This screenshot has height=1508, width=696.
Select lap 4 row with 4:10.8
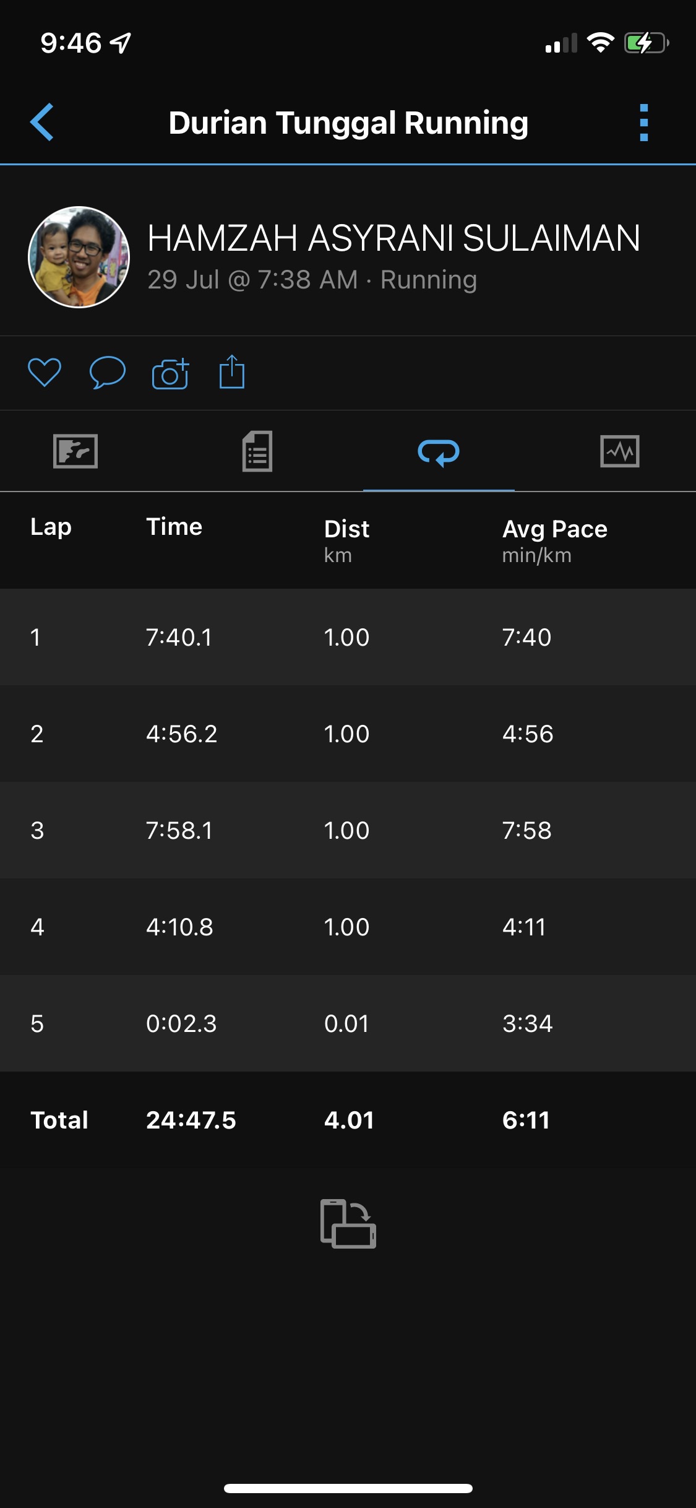pyautogui.click(x=348, y=927)
